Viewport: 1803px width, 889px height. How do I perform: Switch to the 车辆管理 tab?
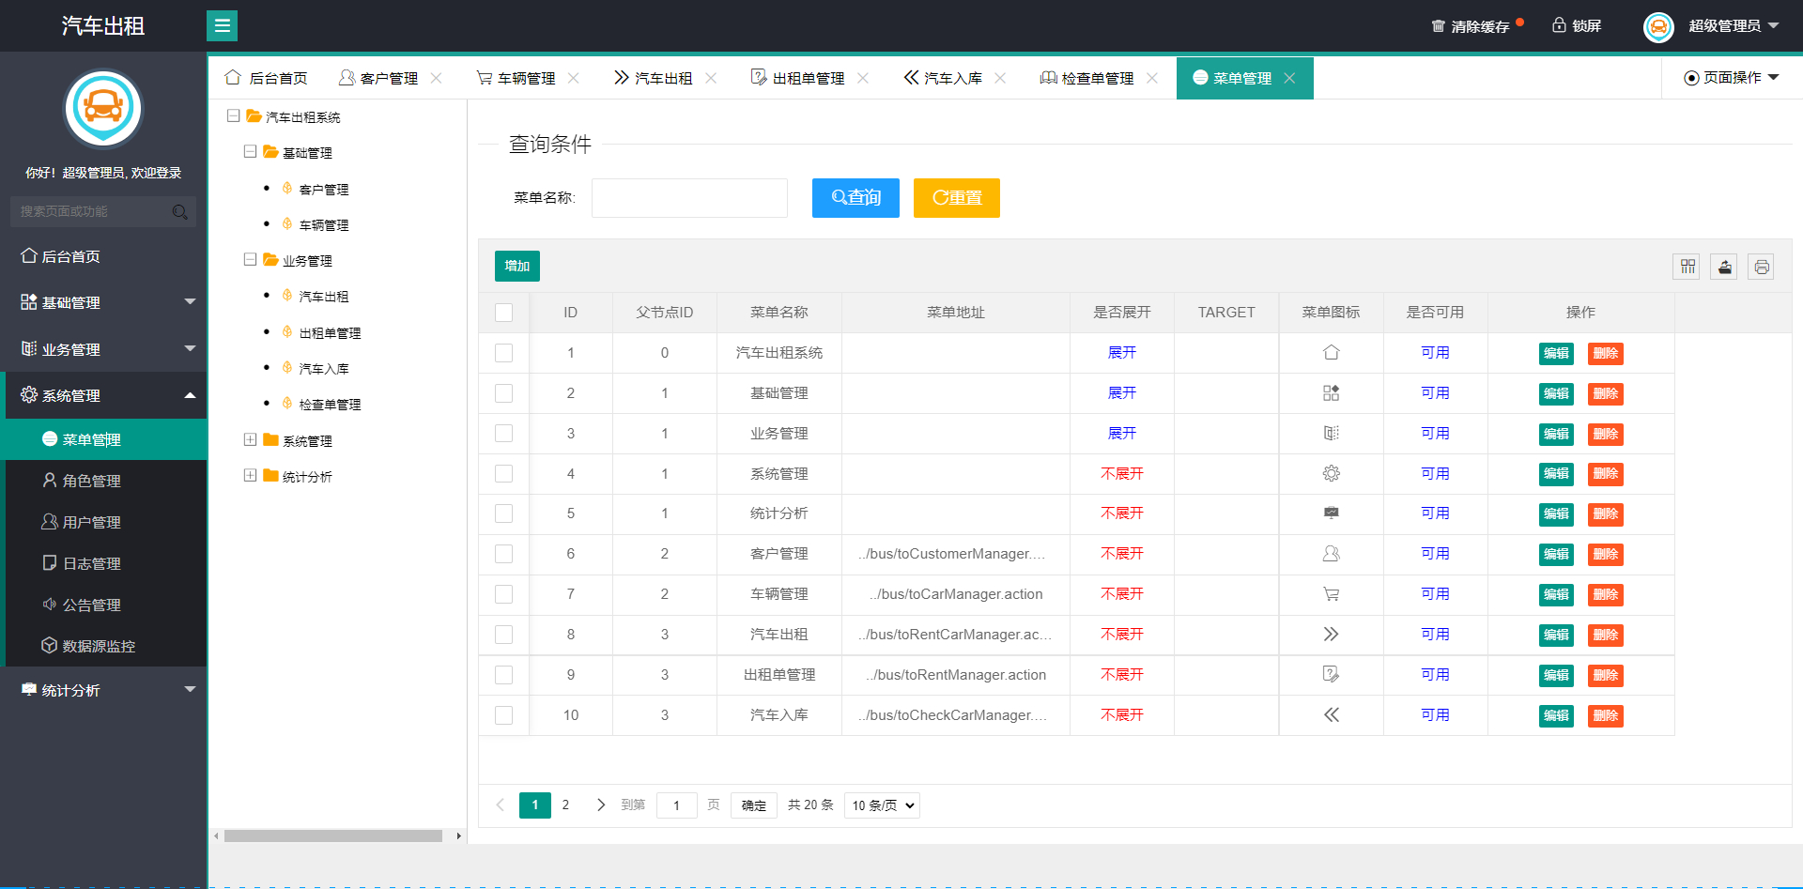point(526,78)
